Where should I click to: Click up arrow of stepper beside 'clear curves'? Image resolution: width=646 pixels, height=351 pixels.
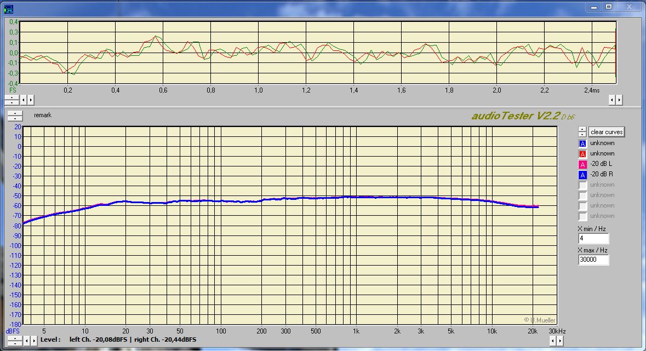[582, 129]
